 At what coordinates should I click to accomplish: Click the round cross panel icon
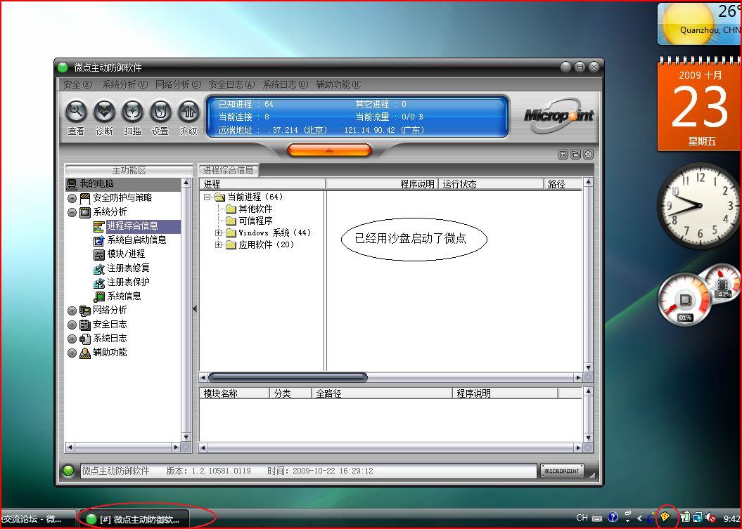click(588, 154)
